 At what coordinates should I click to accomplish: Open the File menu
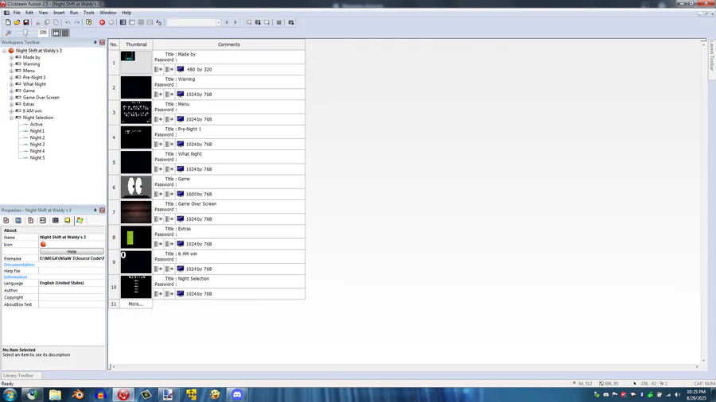(17, 13)
